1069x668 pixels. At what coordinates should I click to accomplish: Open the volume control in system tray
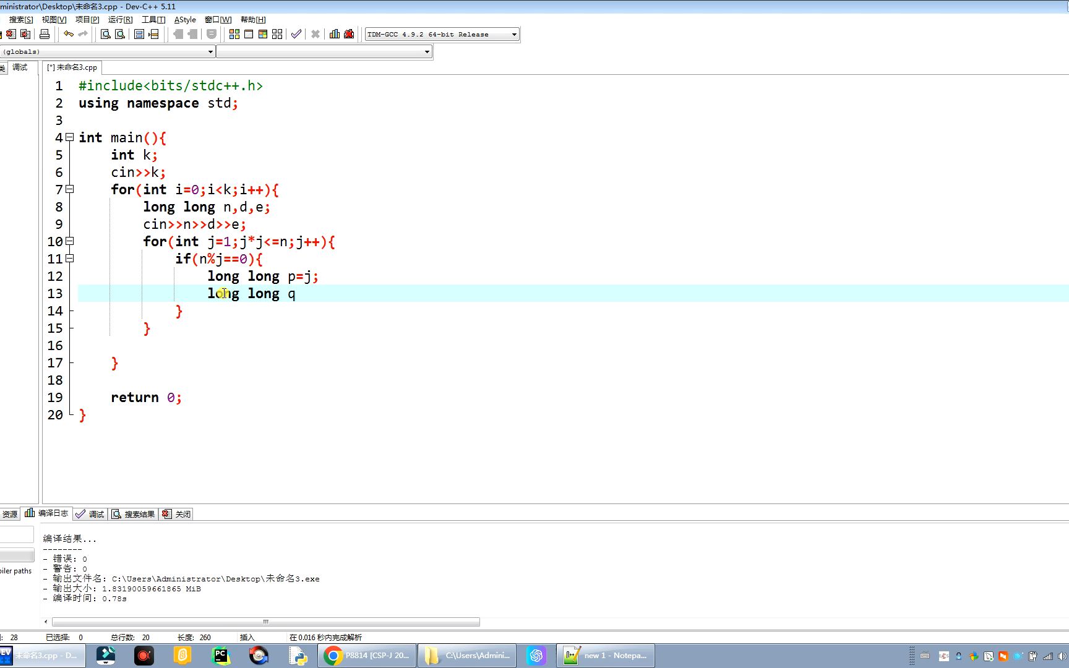(x=1062, y=656)
